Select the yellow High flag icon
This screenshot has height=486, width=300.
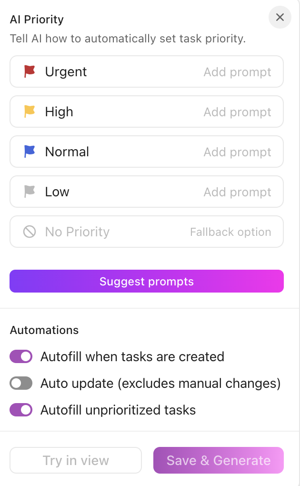pyautogui.click(x=29, y=111)
